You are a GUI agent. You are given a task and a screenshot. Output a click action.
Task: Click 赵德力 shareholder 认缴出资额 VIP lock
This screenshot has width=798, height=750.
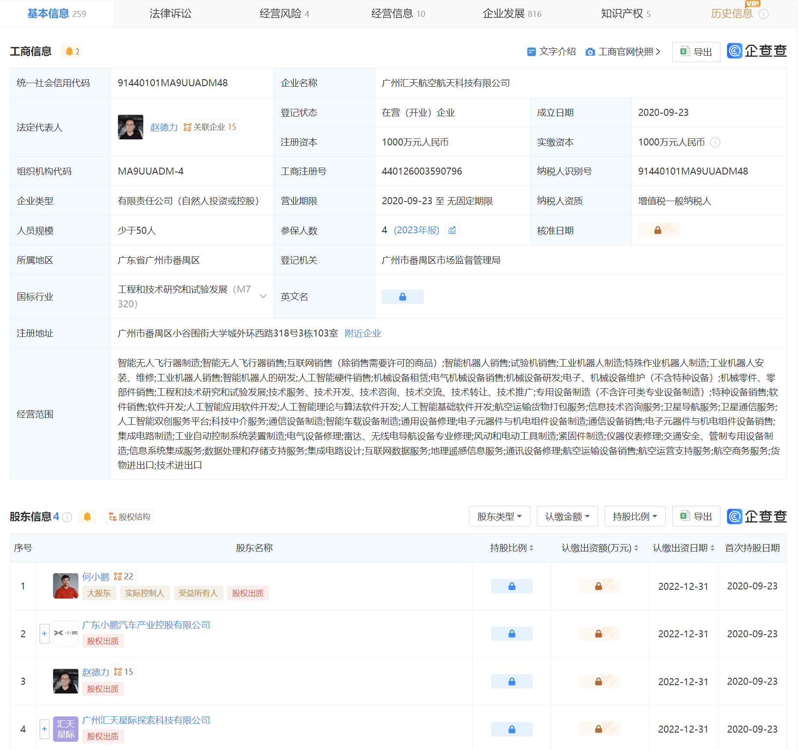[599, 682]
